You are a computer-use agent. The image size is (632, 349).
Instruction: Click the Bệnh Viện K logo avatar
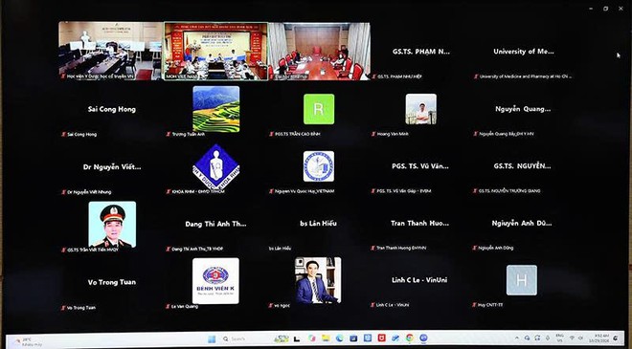(215, 281)
